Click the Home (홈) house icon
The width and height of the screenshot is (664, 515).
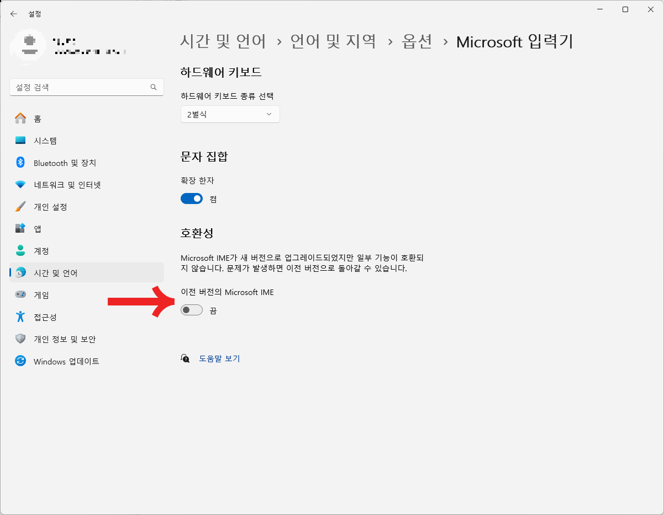pos(20,118)
